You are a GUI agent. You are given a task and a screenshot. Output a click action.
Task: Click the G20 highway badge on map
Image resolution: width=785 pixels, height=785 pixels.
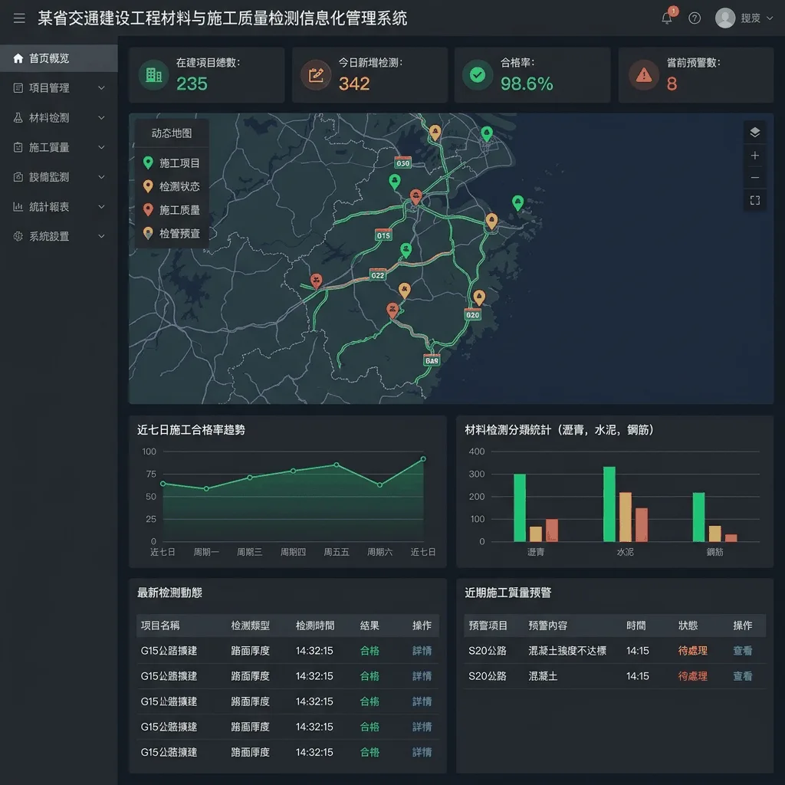click(x=472, y=314)
